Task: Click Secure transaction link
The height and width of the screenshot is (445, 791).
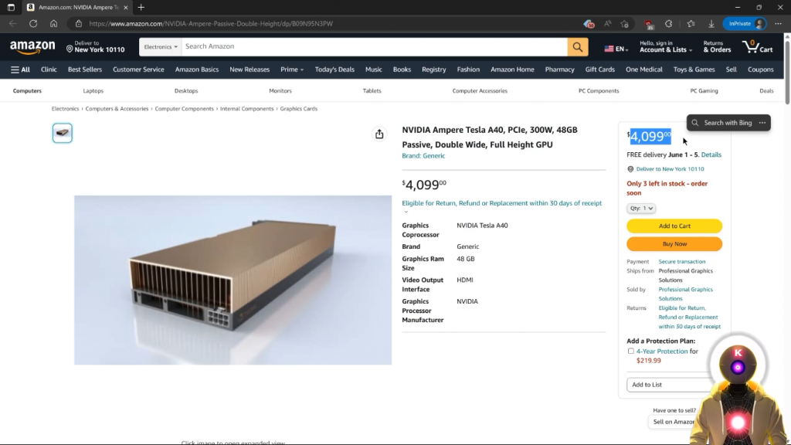Action: (x=681, y=261)
